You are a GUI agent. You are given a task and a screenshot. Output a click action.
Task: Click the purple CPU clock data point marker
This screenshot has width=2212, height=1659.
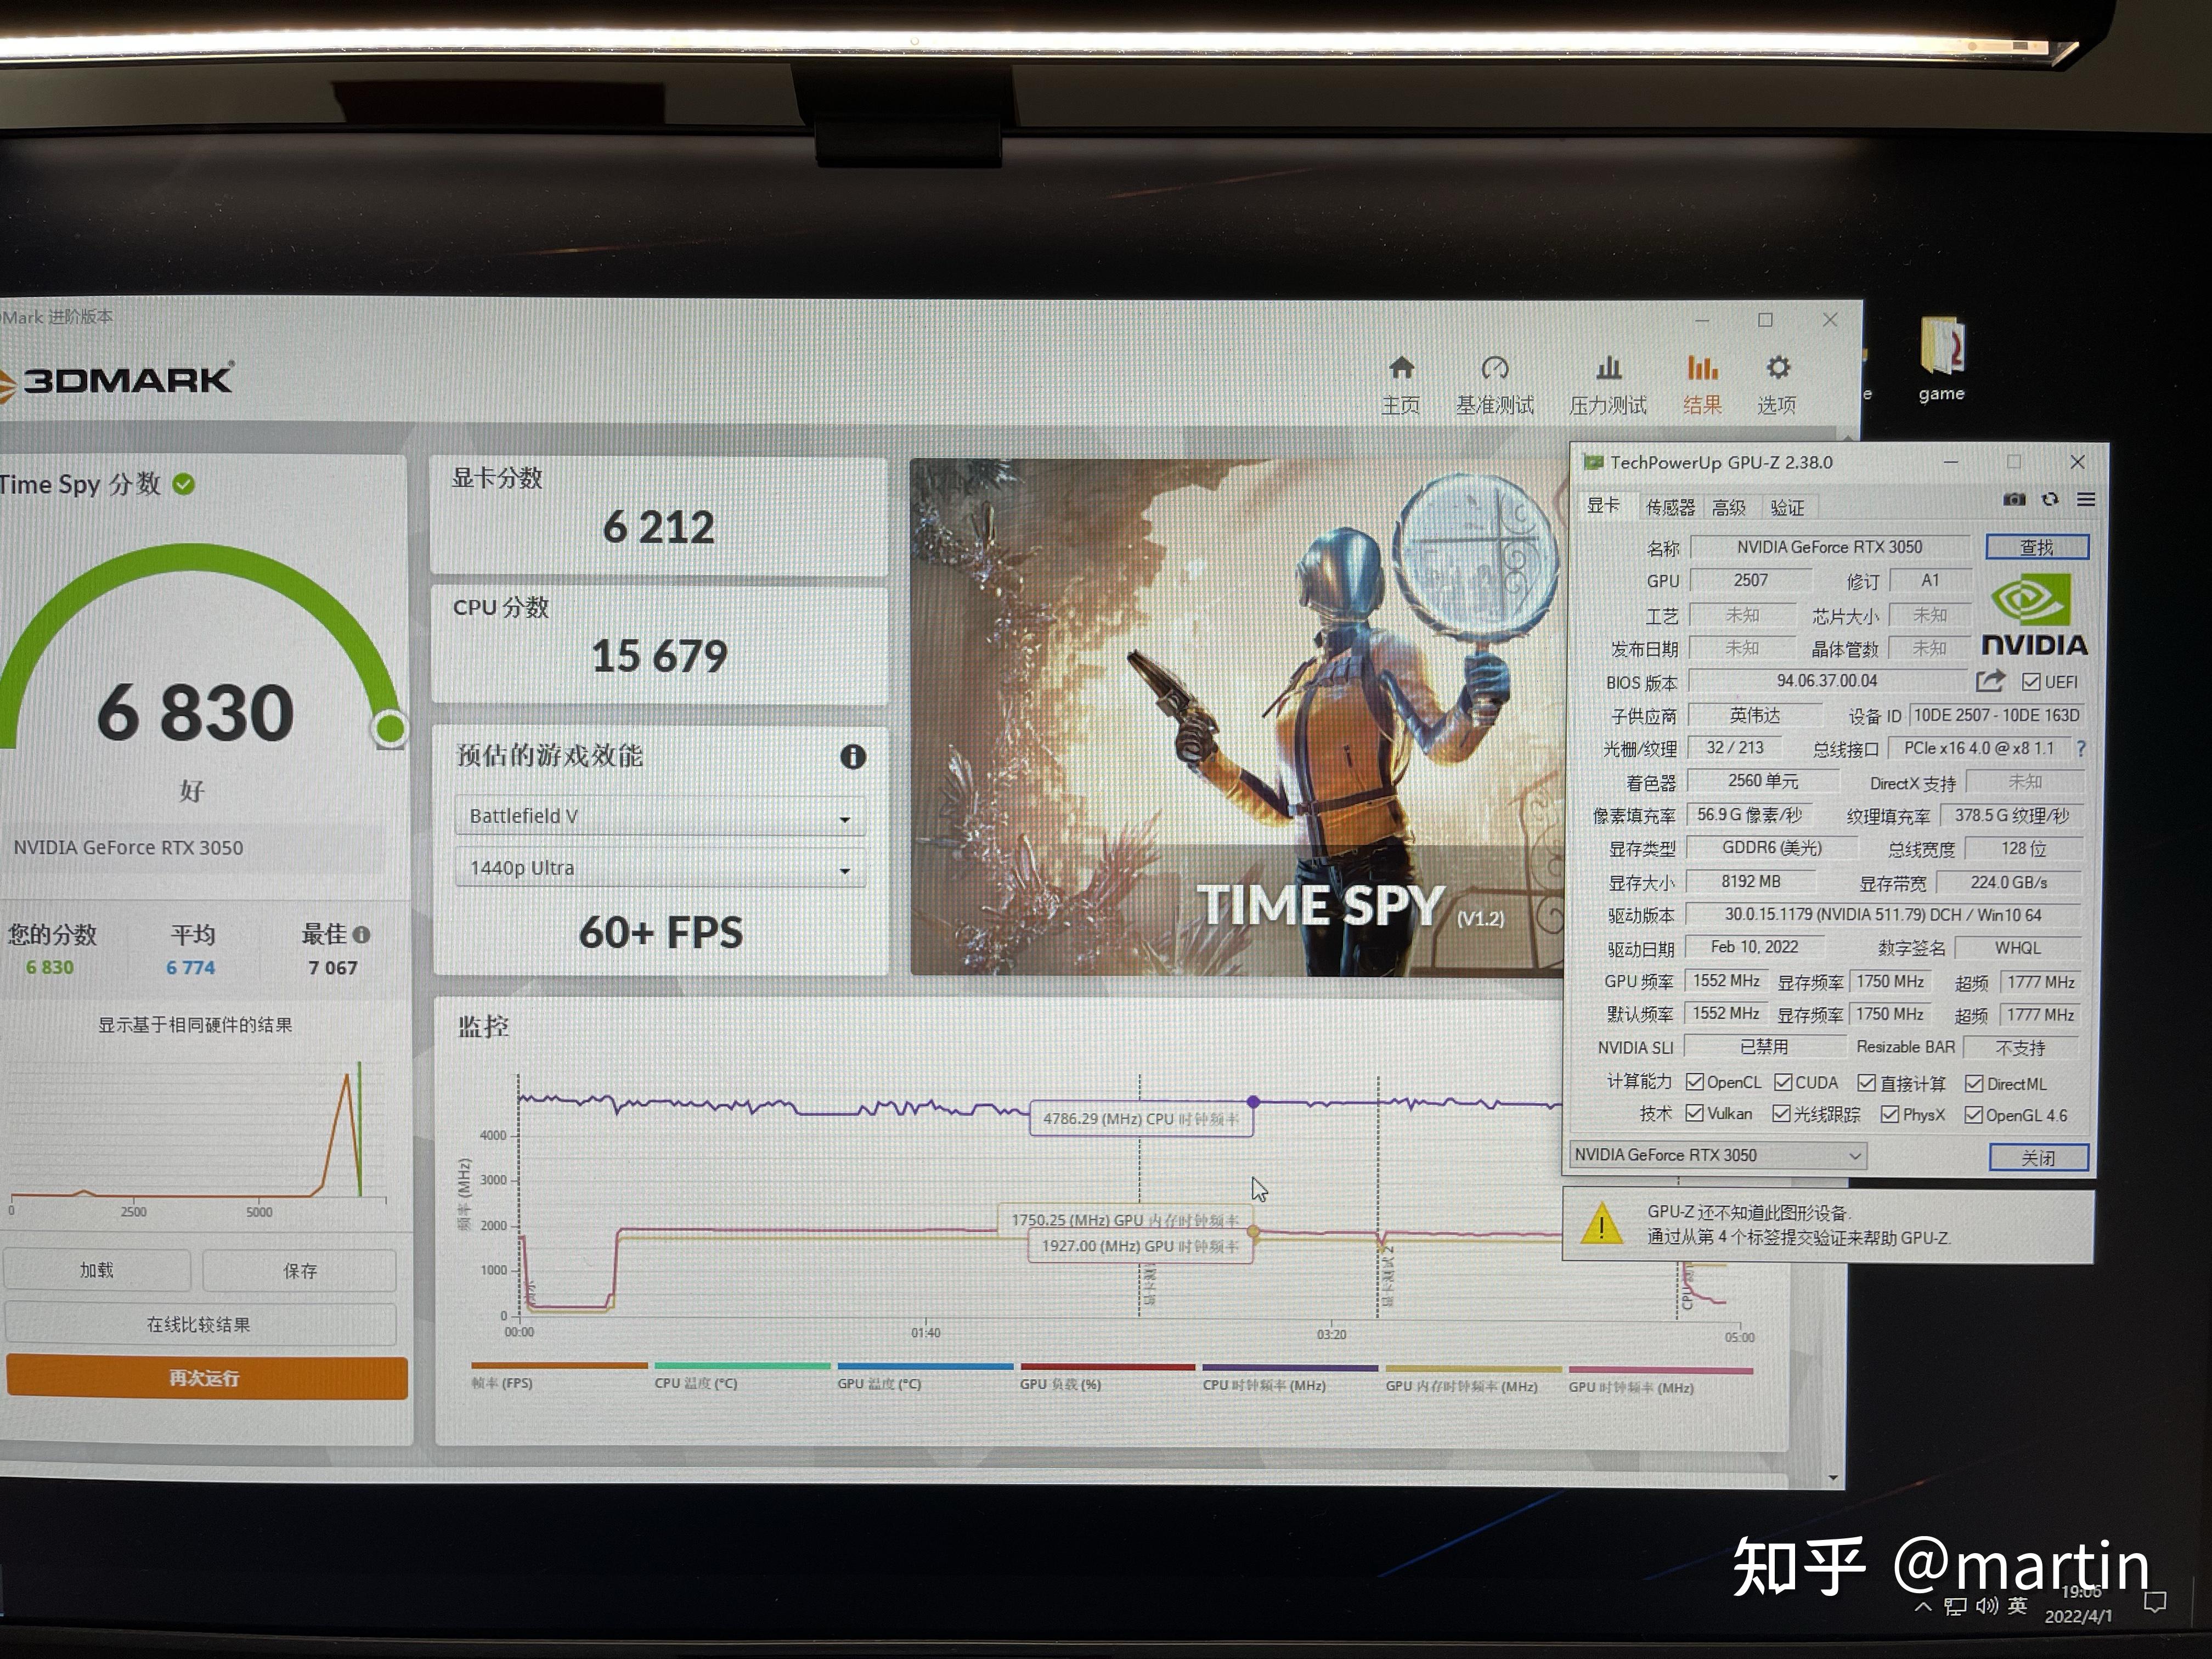[x=1253, y=1101]
